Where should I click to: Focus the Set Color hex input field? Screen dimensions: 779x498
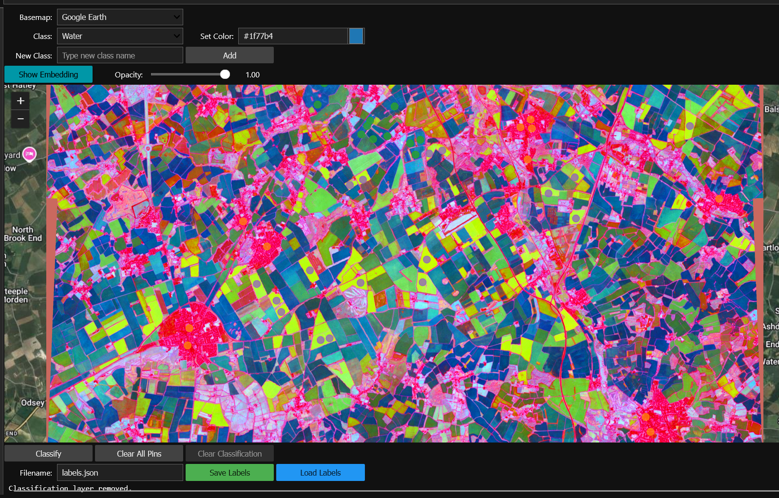pos(293,36)
